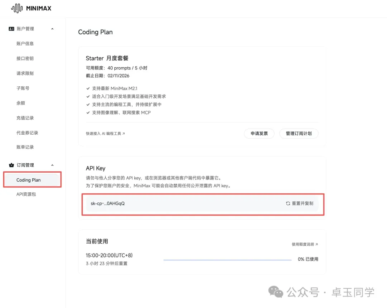Collapse the 账户管理 section chevron

[52, 29]
